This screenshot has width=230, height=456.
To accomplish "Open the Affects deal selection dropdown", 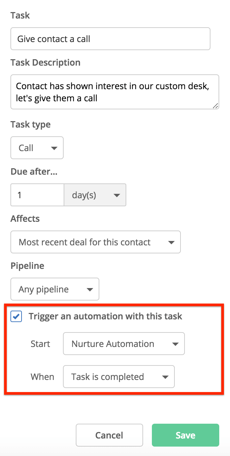I will (96, 242).
